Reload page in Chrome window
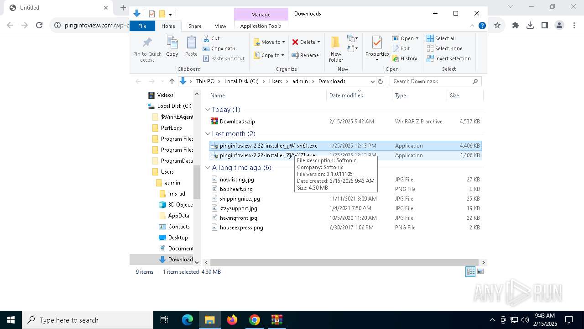584x329 pixels. click(x=39, y=26)
